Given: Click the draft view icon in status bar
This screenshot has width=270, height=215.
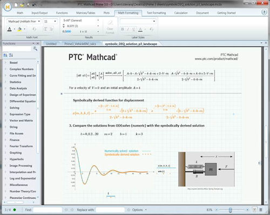Looking at the screenshot, I should pyautogui.click(x=261, y=210).
